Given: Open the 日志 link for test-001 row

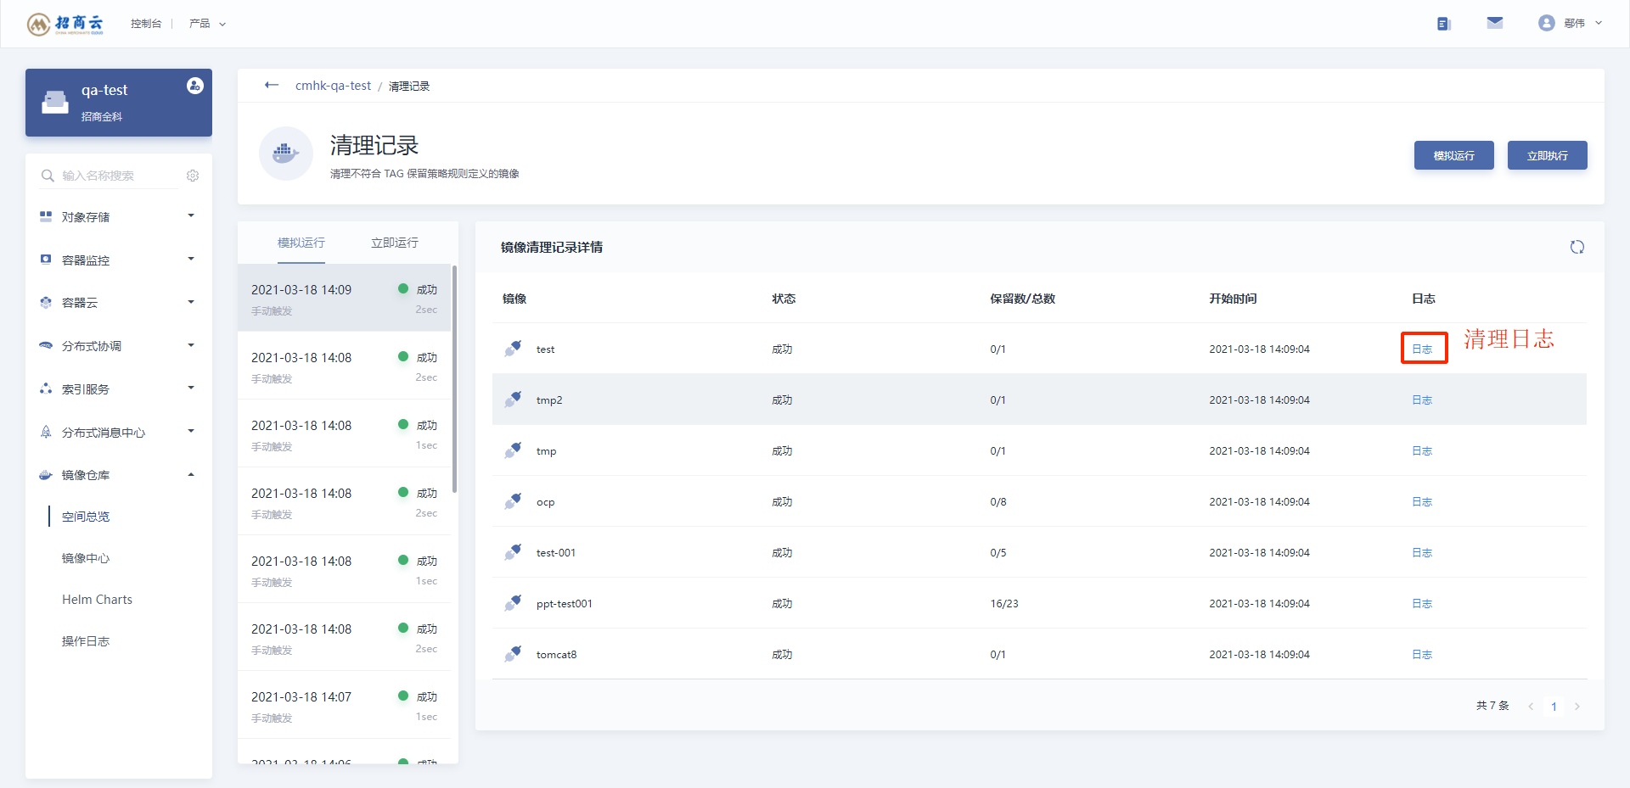Looking at the screenshot, I should click(1422, 552).
